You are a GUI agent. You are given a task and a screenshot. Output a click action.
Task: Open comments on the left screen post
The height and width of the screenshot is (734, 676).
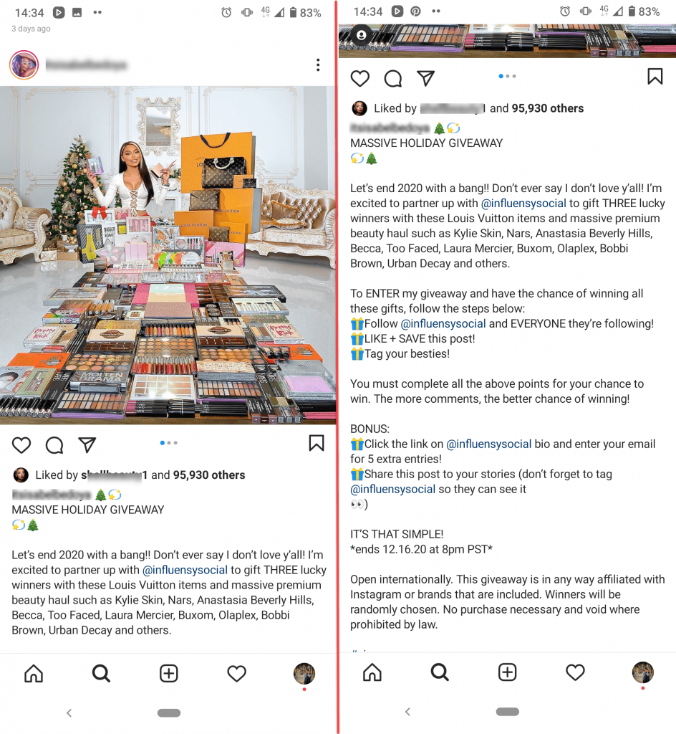(x=54, y=444)
